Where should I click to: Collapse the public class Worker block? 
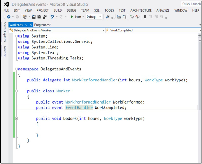(x=16, y=91)
